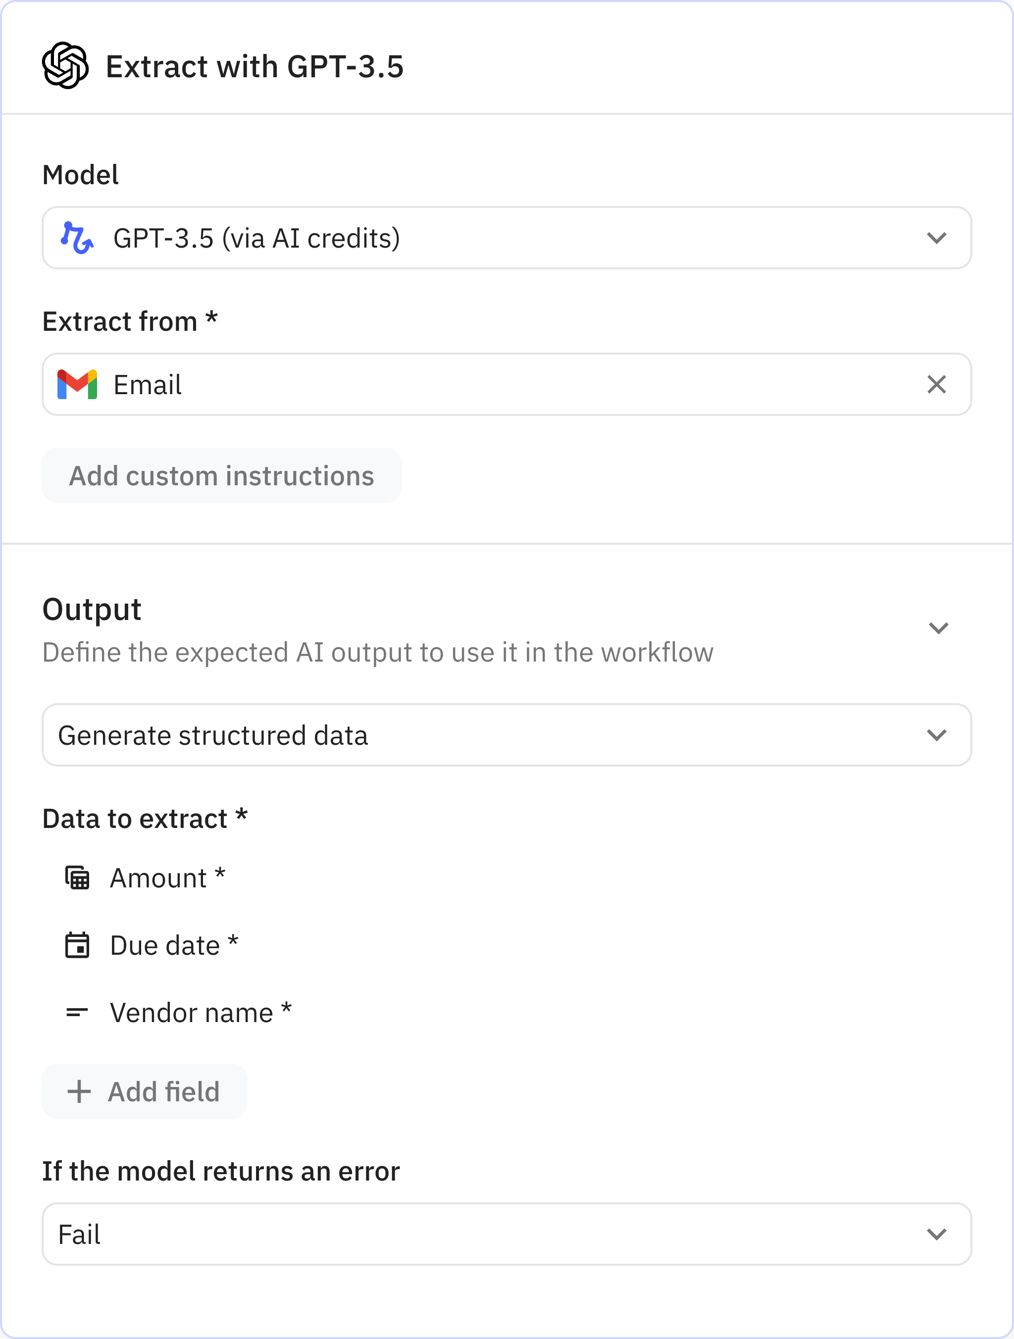Click the GPT-3.5 (via AI credits) text
Viewport: 1014px width, 1339px height.
coord(256,238)
